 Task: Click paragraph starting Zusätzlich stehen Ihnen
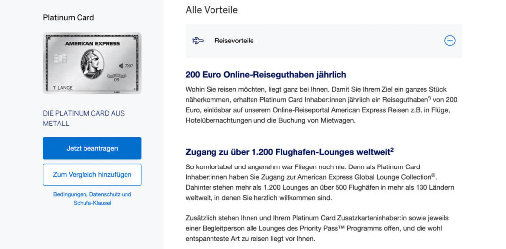pyautogui.click(x=317, y=229)
